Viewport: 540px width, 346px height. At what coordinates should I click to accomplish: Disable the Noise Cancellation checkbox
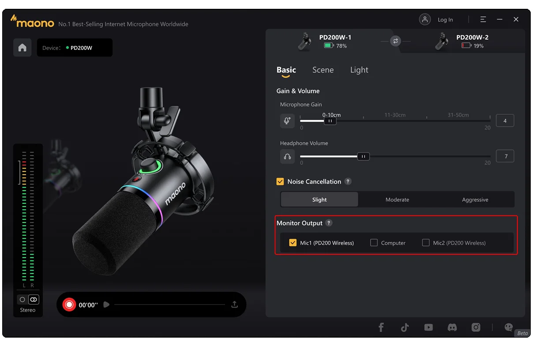click(x=280, y=181)
